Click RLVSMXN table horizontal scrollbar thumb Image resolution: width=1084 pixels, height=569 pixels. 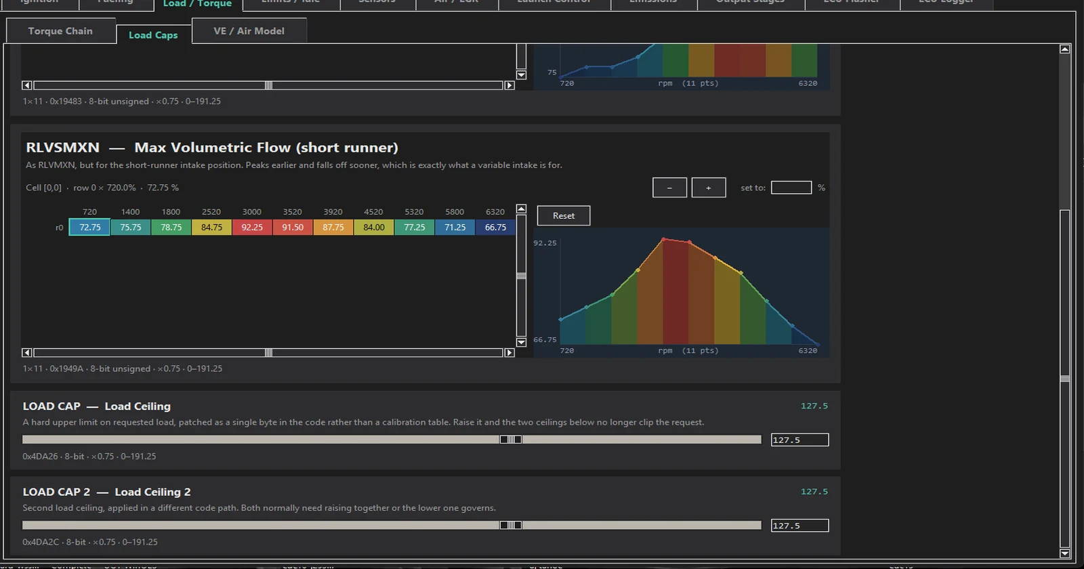pos(268,353)
